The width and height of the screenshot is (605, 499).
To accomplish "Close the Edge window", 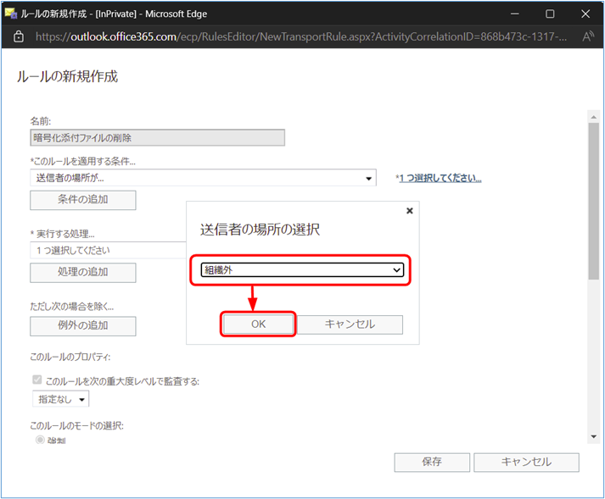I will click(585, 14).
